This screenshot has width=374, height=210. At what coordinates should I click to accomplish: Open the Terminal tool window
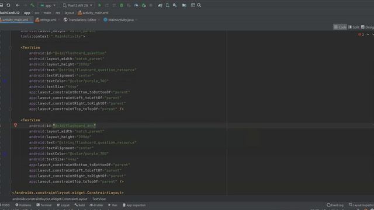click(x=44, y=205)
